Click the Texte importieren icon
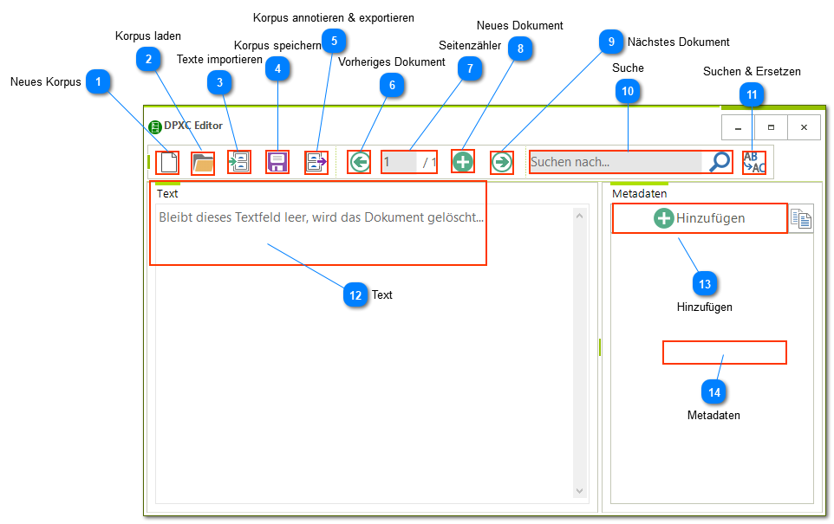This screenshot has width=834, height=524. click(238, 162)
